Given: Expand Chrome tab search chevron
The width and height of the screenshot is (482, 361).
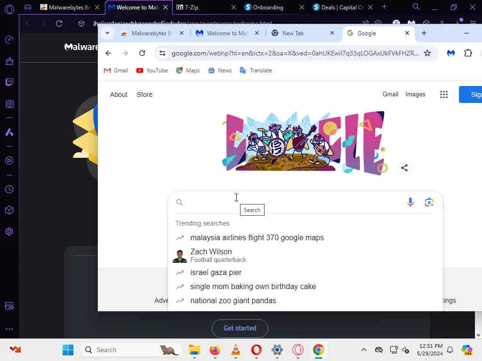Looking at the screenshot, I should pos(107,33).
